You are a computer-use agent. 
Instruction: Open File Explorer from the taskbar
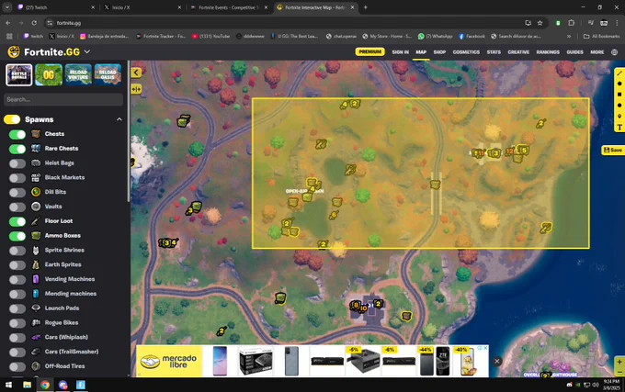[x=27, y=385]
